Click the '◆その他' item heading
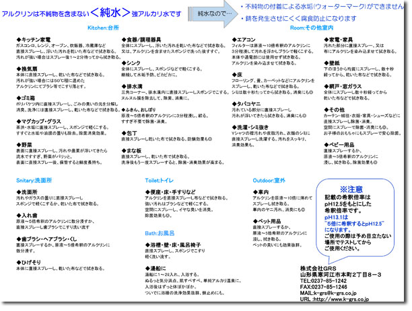 (334, 109)
